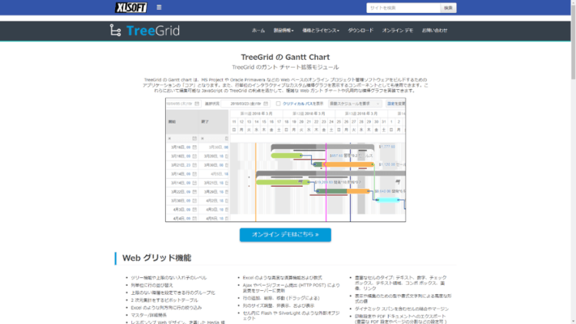Go to ホーム in the navigation bar
Viewport: 576px width, 324px height.
tap(258, 31)
